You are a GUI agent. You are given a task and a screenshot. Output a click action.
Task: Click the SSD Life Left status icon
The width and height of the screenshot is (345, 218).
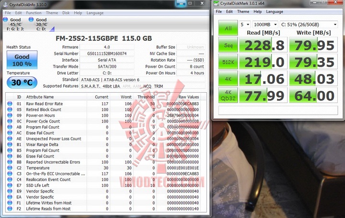click(x=10, y=185)
